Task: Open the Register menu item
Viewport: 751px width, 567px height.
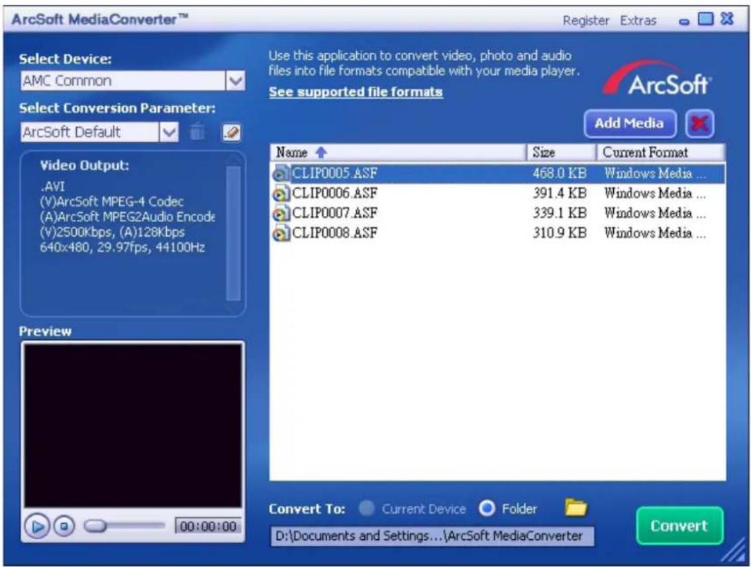Action: 585,21
